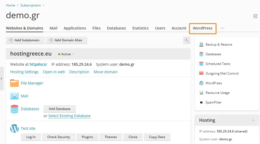The width and height of the screenshot is (260, 144).
Task: Open the Files tab
Action: [96, 28]
